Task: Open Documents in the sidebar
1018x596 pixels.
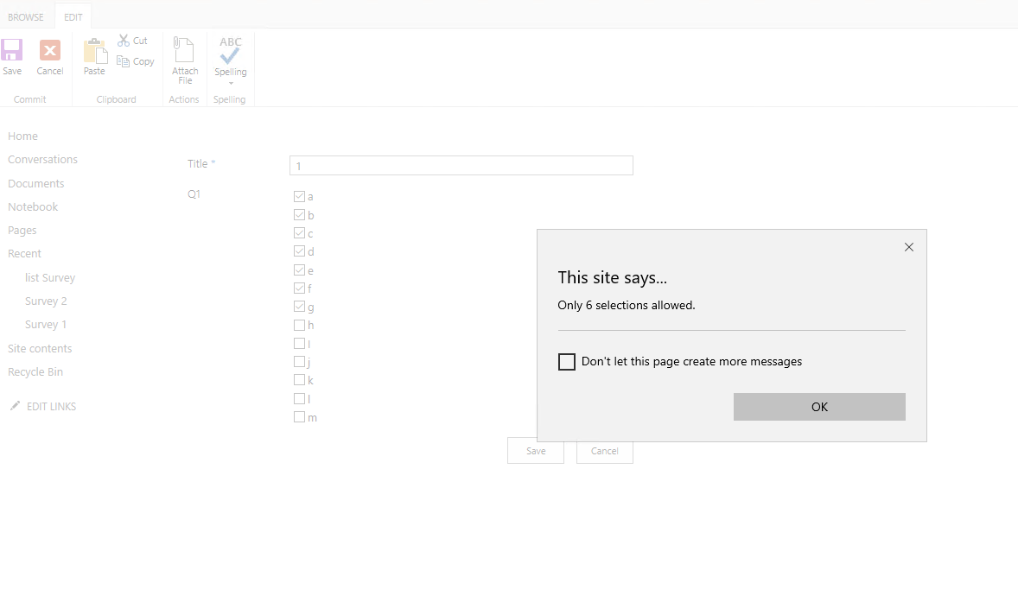Action: pos(36,184)
